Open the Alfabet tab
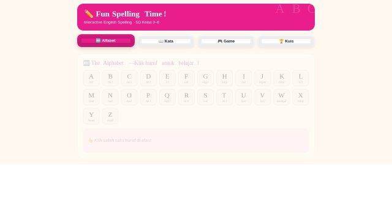The image size is (392, 220). coord(106,41)
